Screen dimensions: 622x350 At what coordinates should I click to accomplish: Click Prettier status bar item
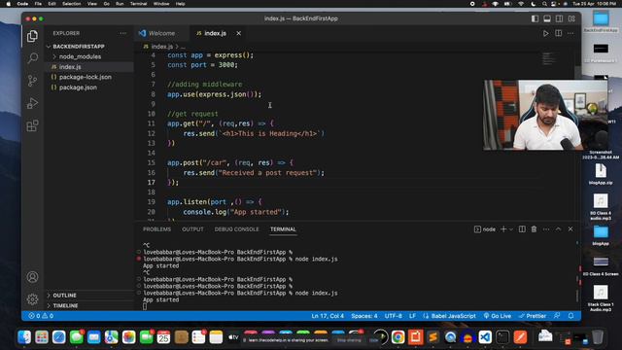[533, 316]
